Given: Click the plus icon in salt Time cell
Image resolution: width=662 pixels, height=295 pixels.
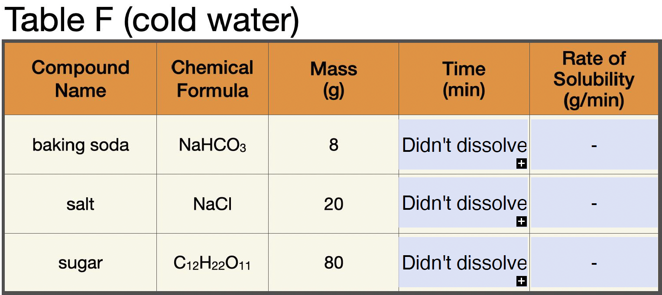Looking at the screenshot, I should [522, 221].
